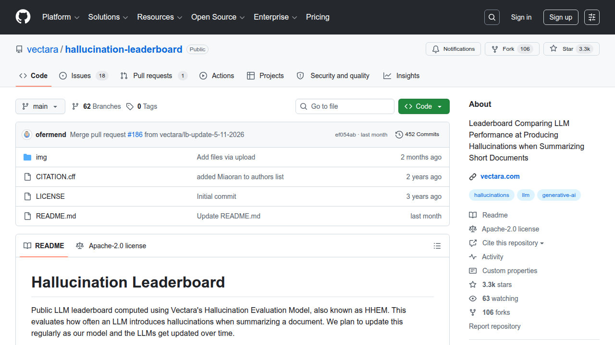Screen dimensions: 615x345
Task: Switch to the Actions tab
Action: click(x=217, y=76)
